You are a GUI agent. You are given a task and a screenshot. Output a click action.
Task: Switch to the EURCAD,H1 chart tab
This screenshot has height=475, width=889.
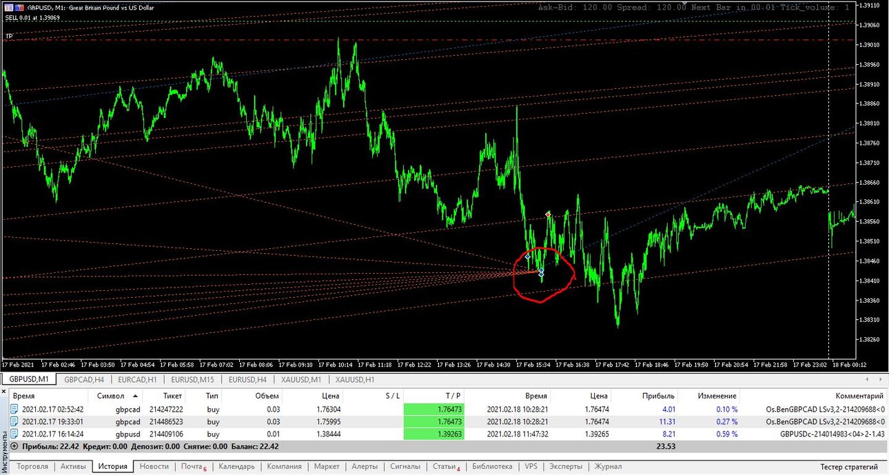pyautogui.click(x=138, y=379)
